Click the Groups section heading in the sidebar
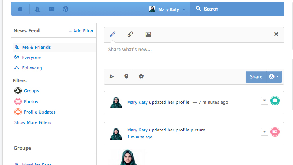 pos(22,148)
